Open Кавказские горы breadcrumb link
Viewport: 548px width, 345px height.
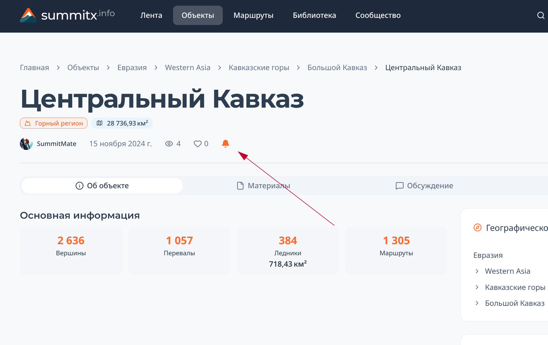point(259,68)
